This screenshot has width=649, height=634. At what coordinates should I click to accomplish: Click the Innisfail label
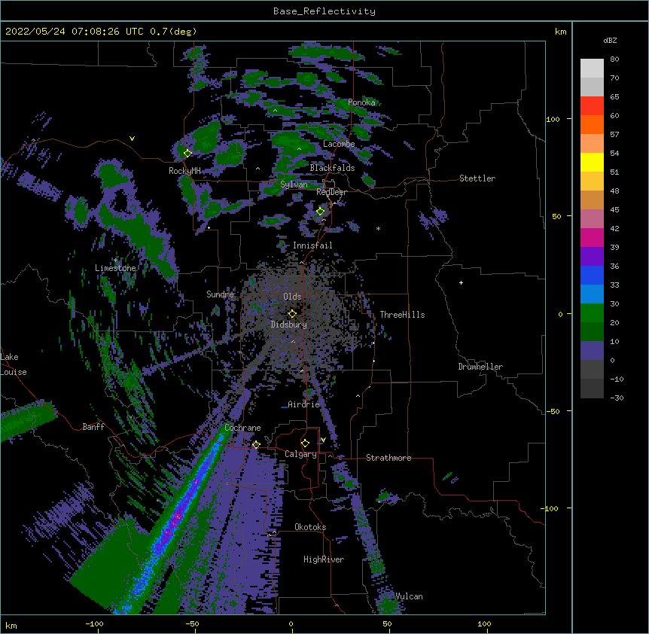(x=312, y=245)
